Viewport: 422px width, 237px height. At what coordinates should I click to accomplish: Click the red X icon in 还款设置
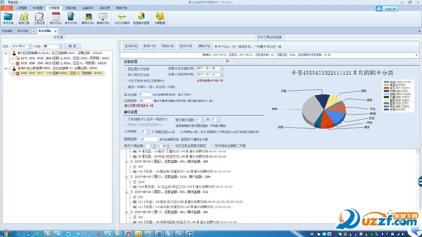coord(227,61)
